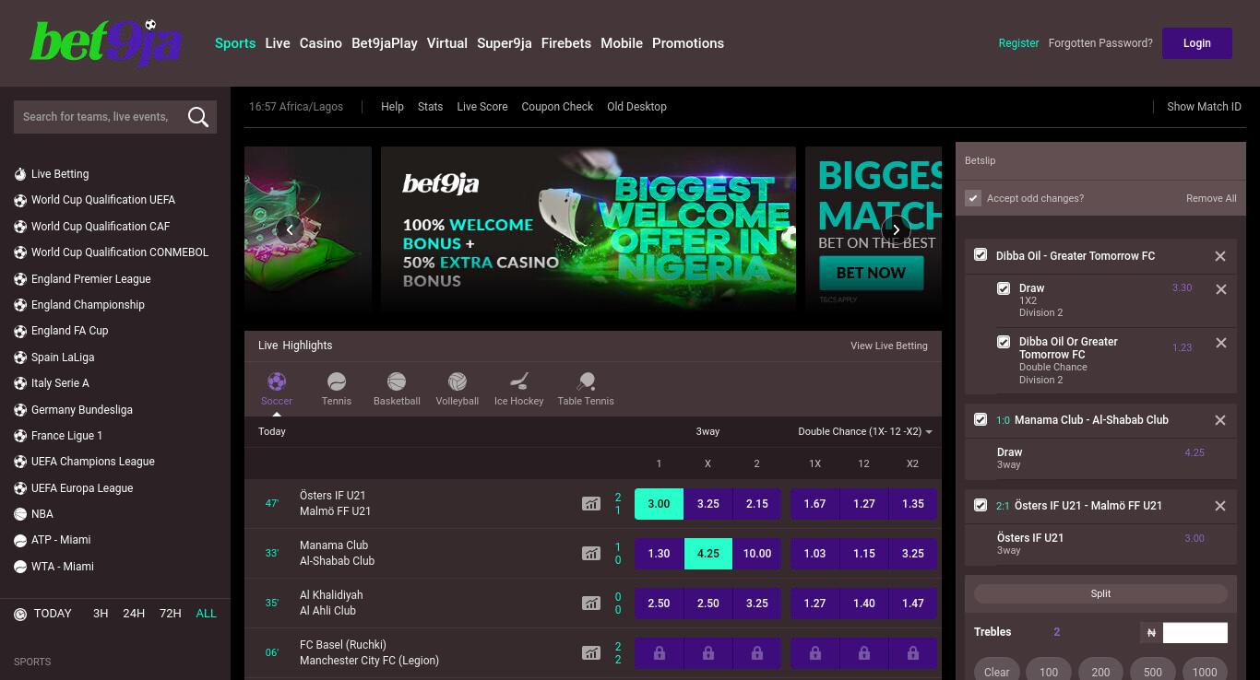Click locked odds for FC Basel home win
The width and height of the screenshot is (1260, 680).
tap(659, 653)
